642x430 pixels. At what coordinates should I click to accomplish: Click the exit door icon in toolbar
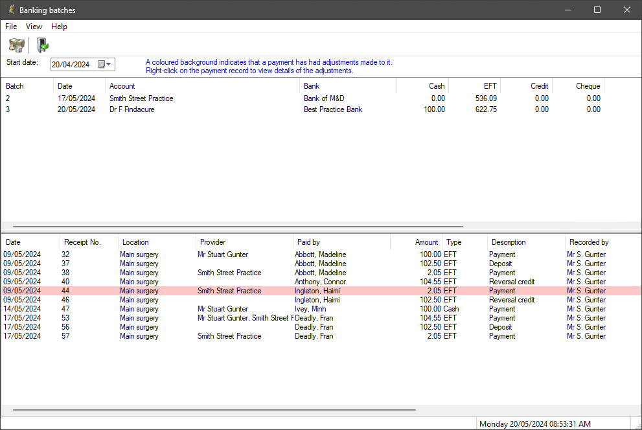pyautogui.click(x=42, y=45)
